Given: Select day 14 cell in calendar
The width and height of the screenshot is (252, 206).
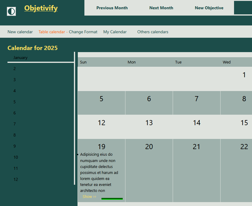Looking at the screenshot, I should 197,127.
